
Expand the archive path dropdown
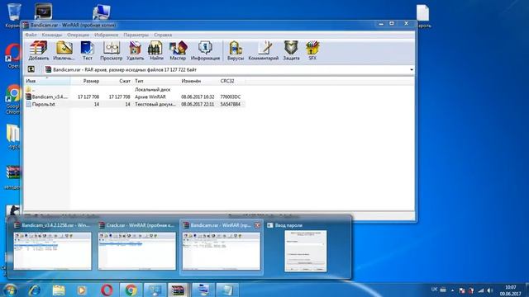pyautogui.click(x=412, y=69)
